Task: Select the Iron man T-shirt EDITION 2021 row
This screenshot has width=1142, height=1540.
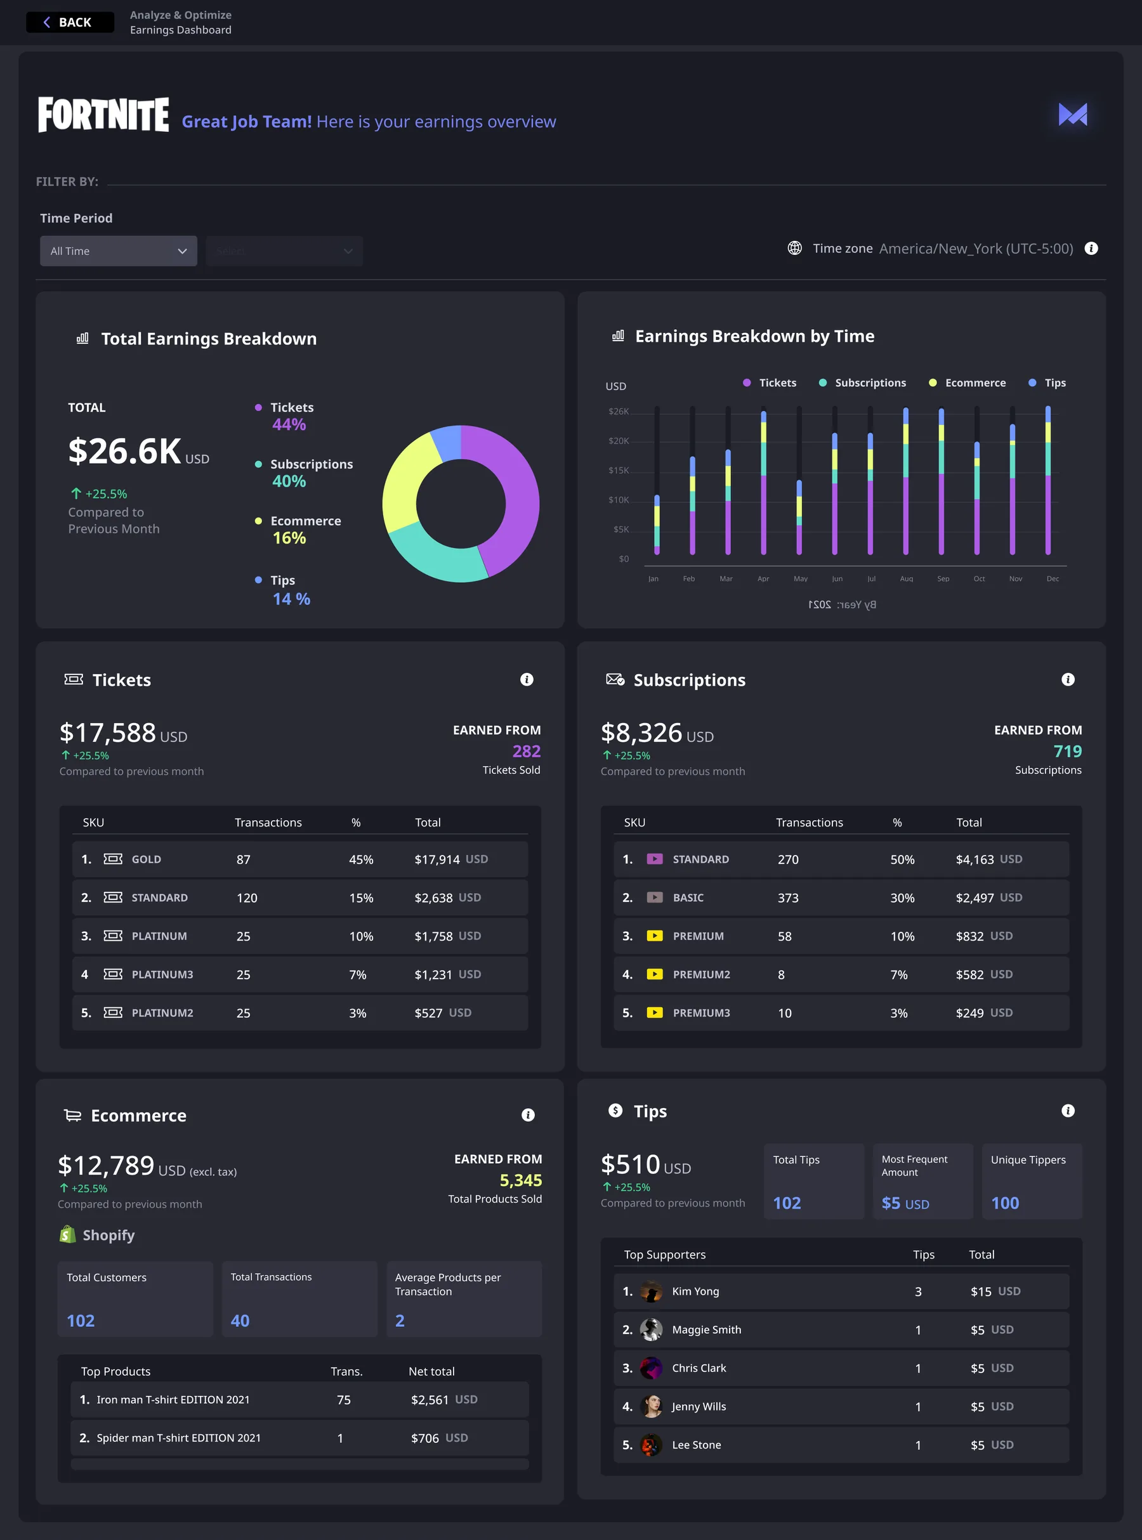Action: pyautogui.click(x=300, y=1399)
